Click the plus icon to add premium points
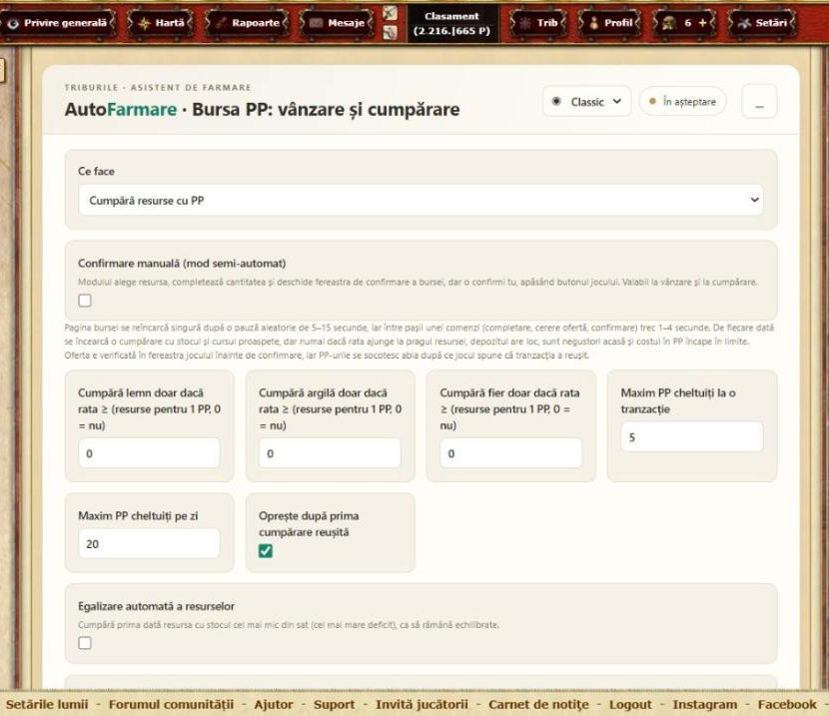829x716 pixels. [x=702, y=23]
